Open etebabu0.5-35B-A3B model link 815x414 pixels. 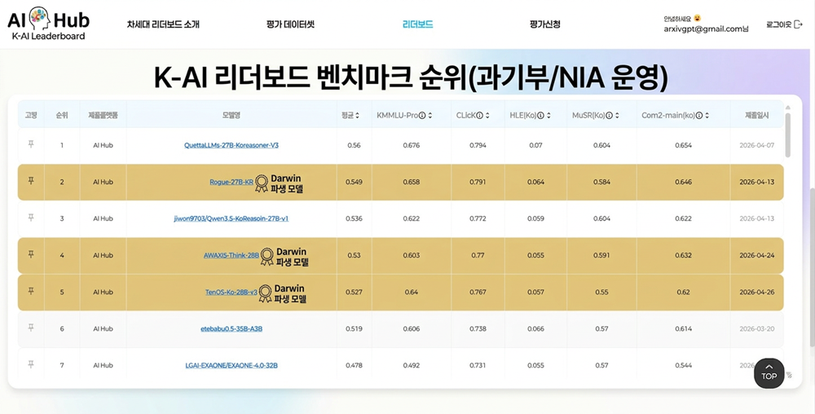click(x=231, y=328)
